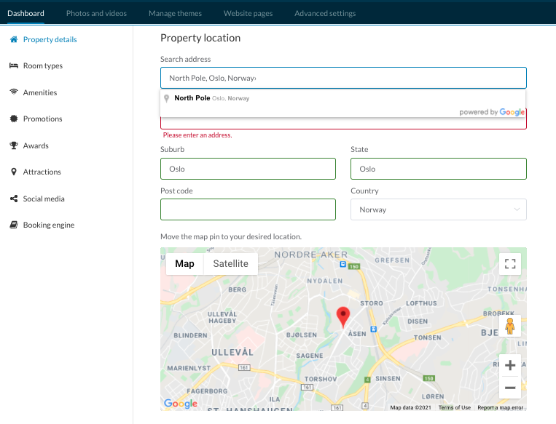This screenshot has height=424, width=556.
Task: Open the Social media section
Action: coord(44,199)
